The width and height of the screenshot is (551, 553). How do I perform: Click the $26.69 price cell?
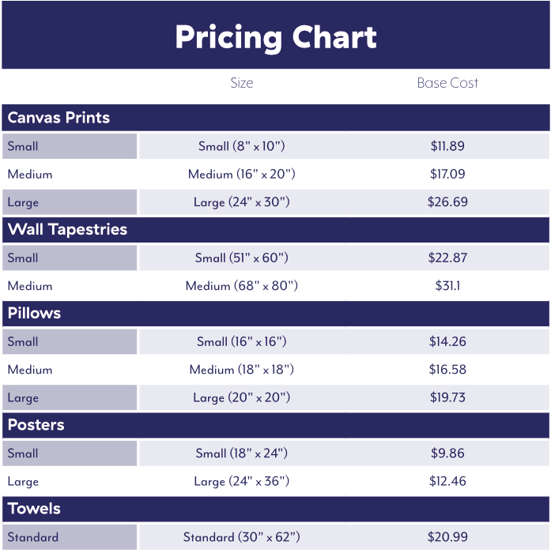(447, 202)
